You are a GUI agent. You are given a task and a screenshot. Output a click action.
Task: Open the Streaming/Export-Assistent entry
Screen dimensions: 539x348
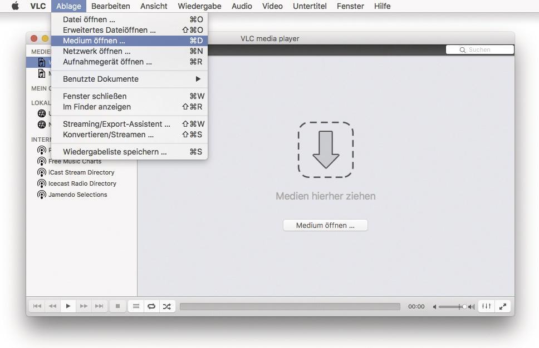(x=130, y=124)
